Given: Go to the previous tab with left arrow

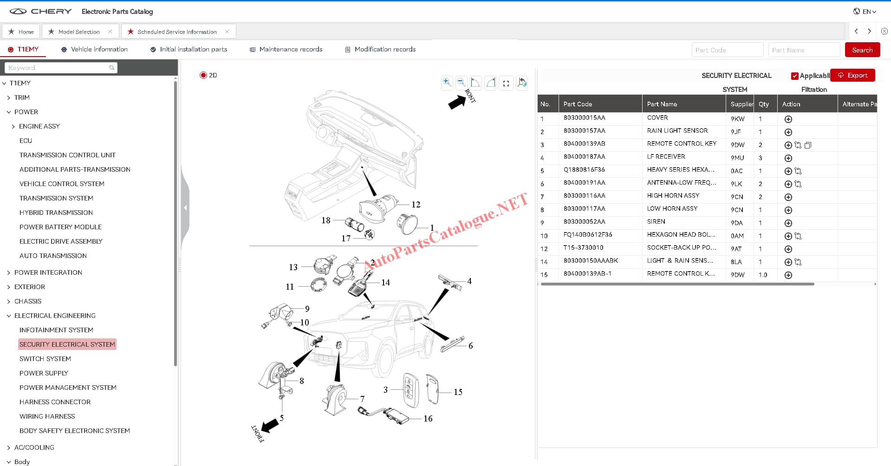Looking at the screenshot, I should pos(856,31).
